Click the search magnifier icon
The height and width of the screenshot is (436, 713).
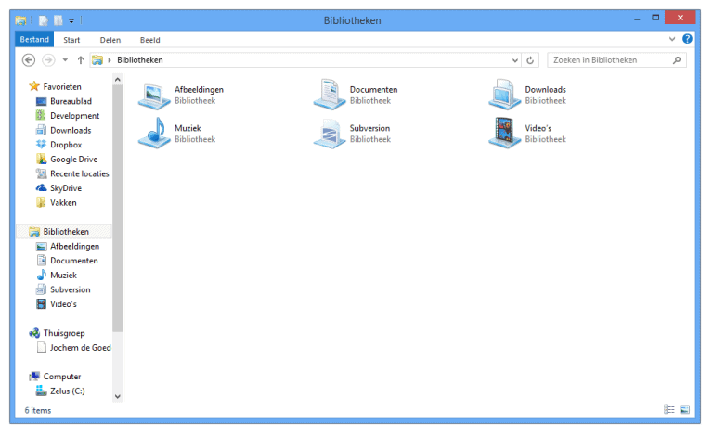coord(677,60)
